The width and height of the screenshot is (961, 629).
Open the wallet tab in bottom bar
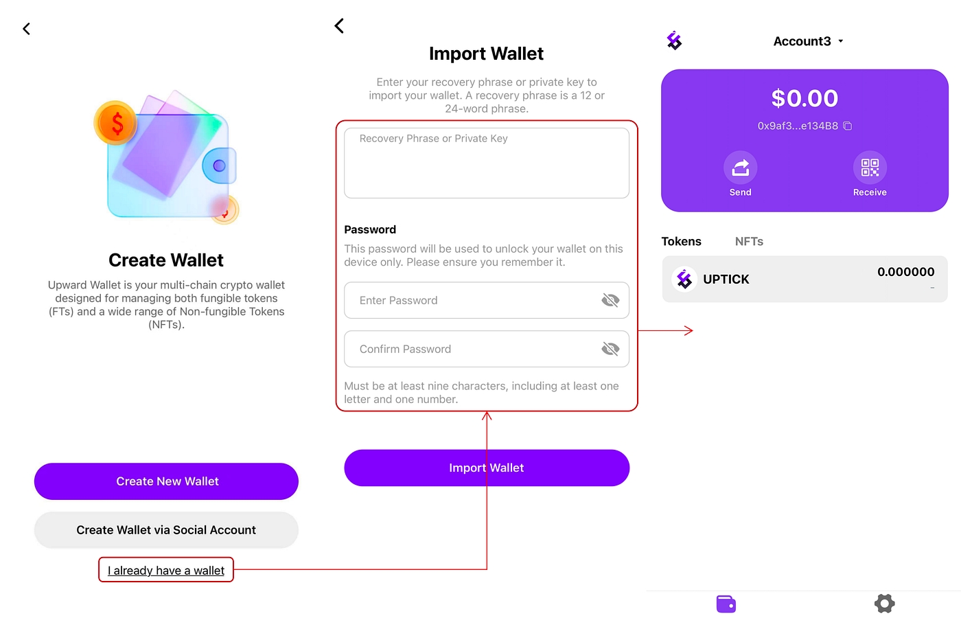726,604
